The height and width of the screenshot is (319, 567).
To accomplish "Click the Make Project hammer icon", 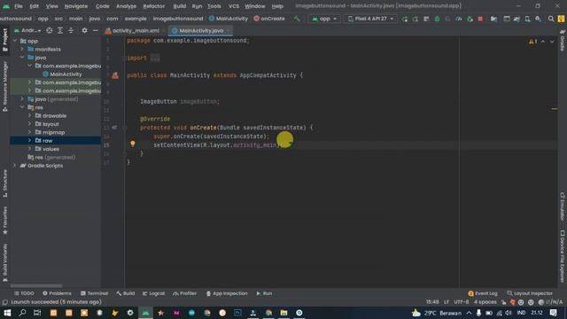I will point(297,19).
